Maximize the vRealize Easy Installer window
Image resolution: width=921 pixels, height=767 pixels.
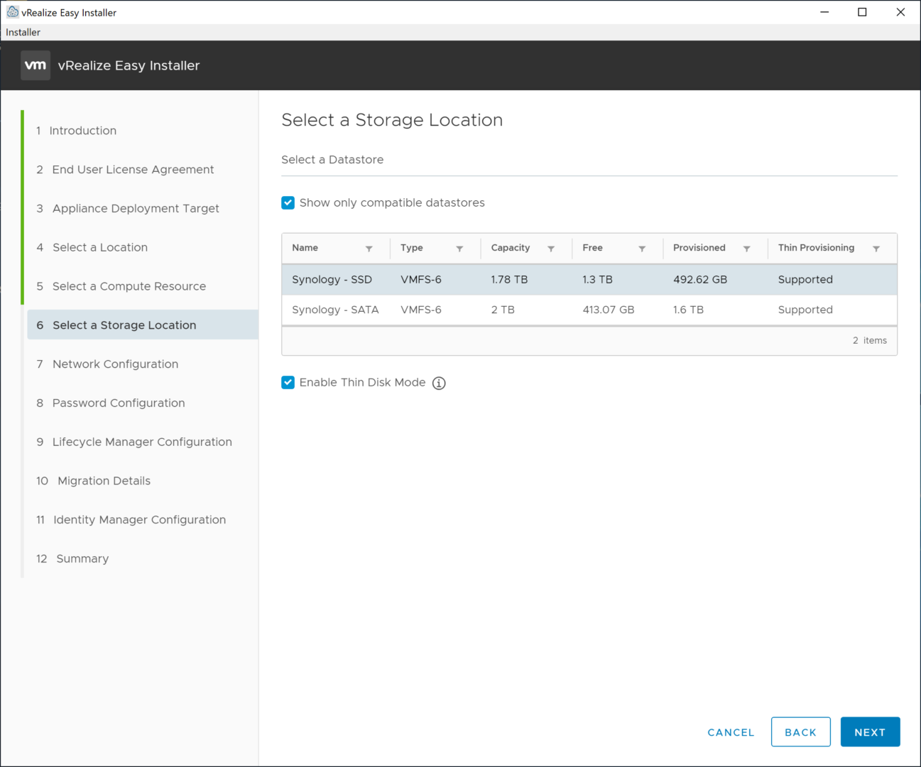click(x=862, y=12)
